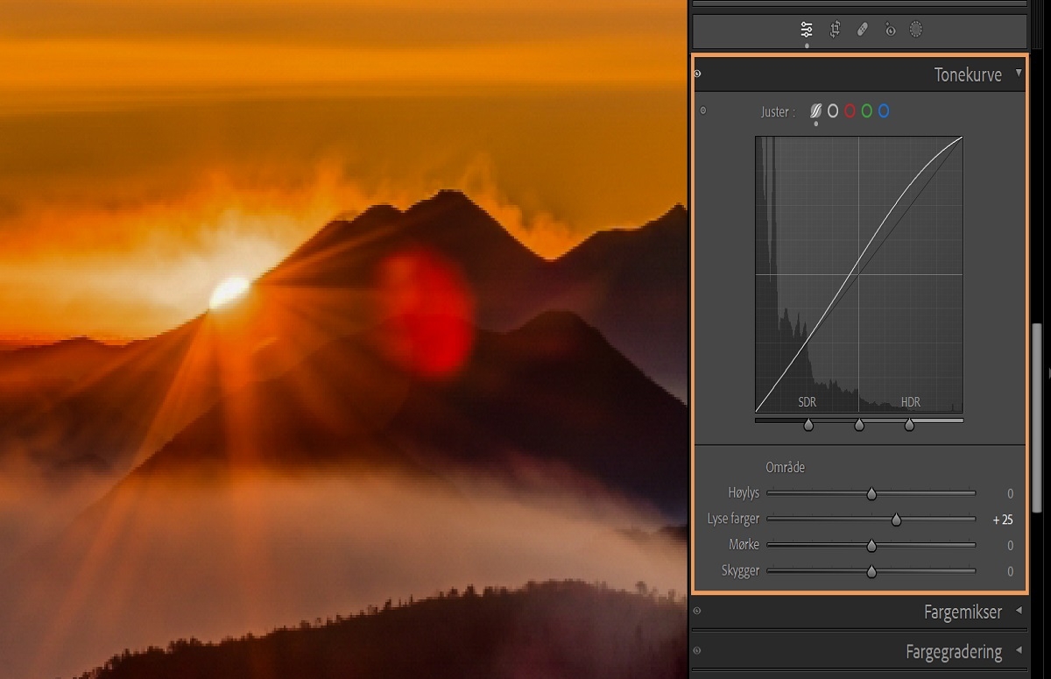The width and height of the screenshot is (1051, 679).
Task: Expand the Fargemikser panel
Action: coord(1019,611)
